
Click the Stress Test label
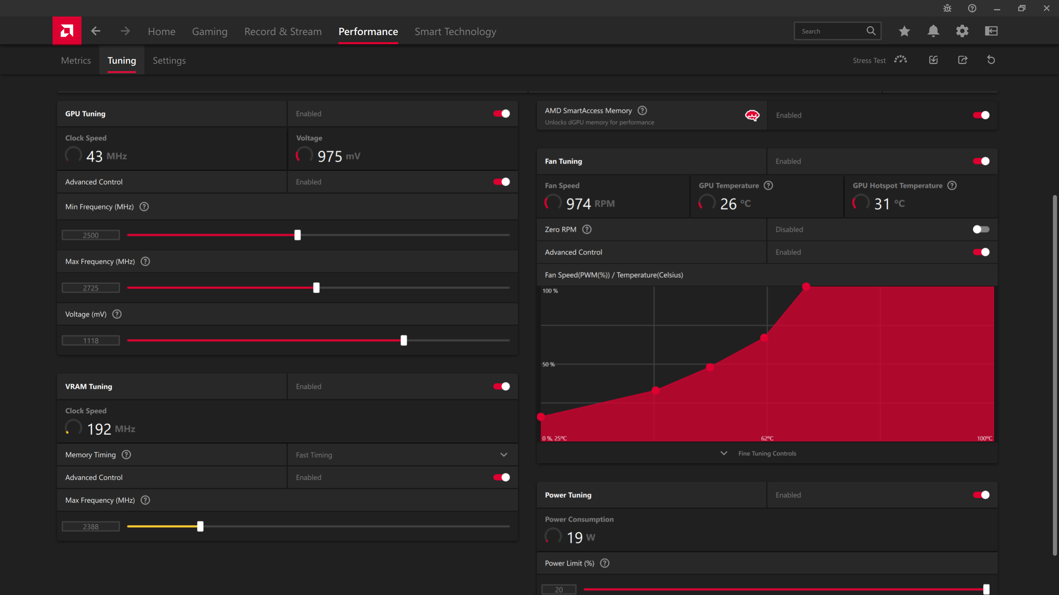[869, 60]
